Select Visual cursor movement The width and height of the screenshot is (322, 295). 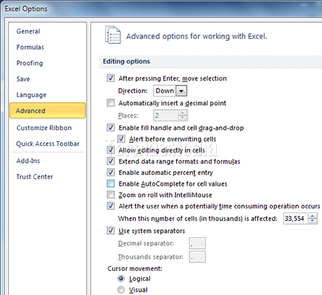coord(121,290)
